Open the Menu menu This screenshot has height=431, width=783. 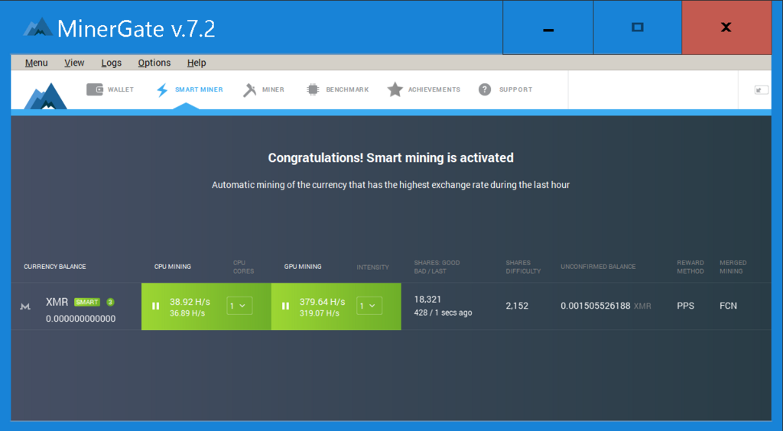pyautogui.click(x=37, y=63)
